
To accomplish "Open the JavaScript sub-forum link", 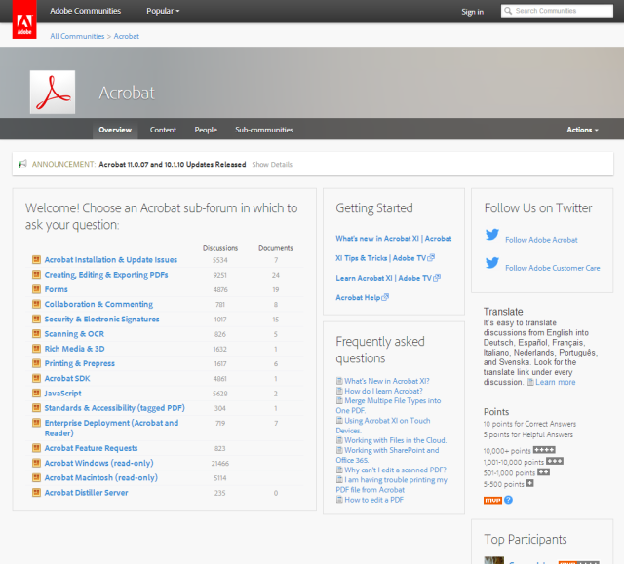I will point(62,394).
